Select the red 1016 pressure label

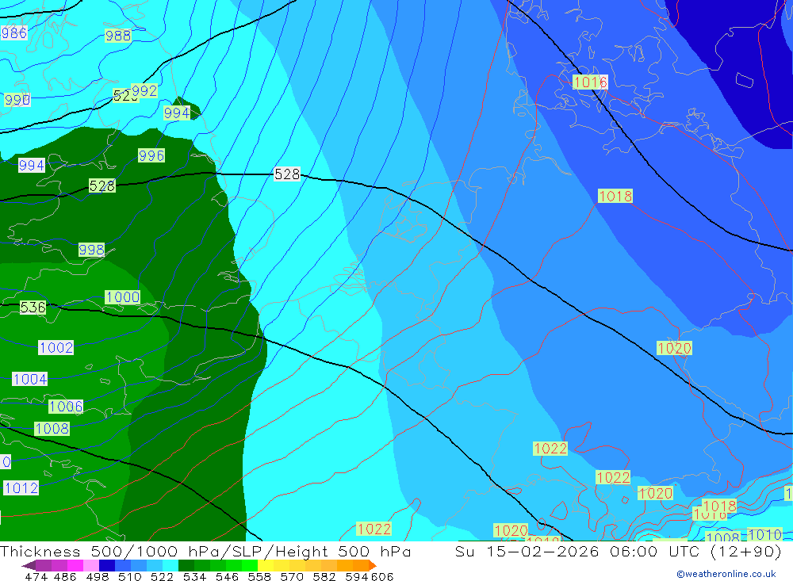(590, 82)
